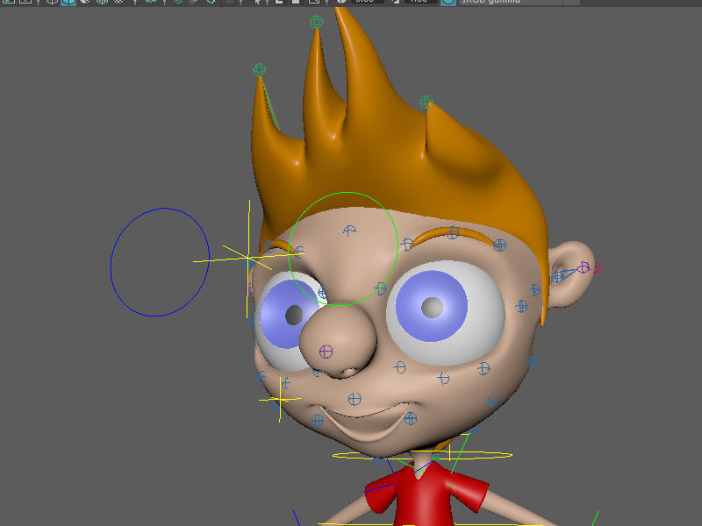702x526 pixels.
Task: Pick the green control atop the tallest hair spike
Action: 317,21
